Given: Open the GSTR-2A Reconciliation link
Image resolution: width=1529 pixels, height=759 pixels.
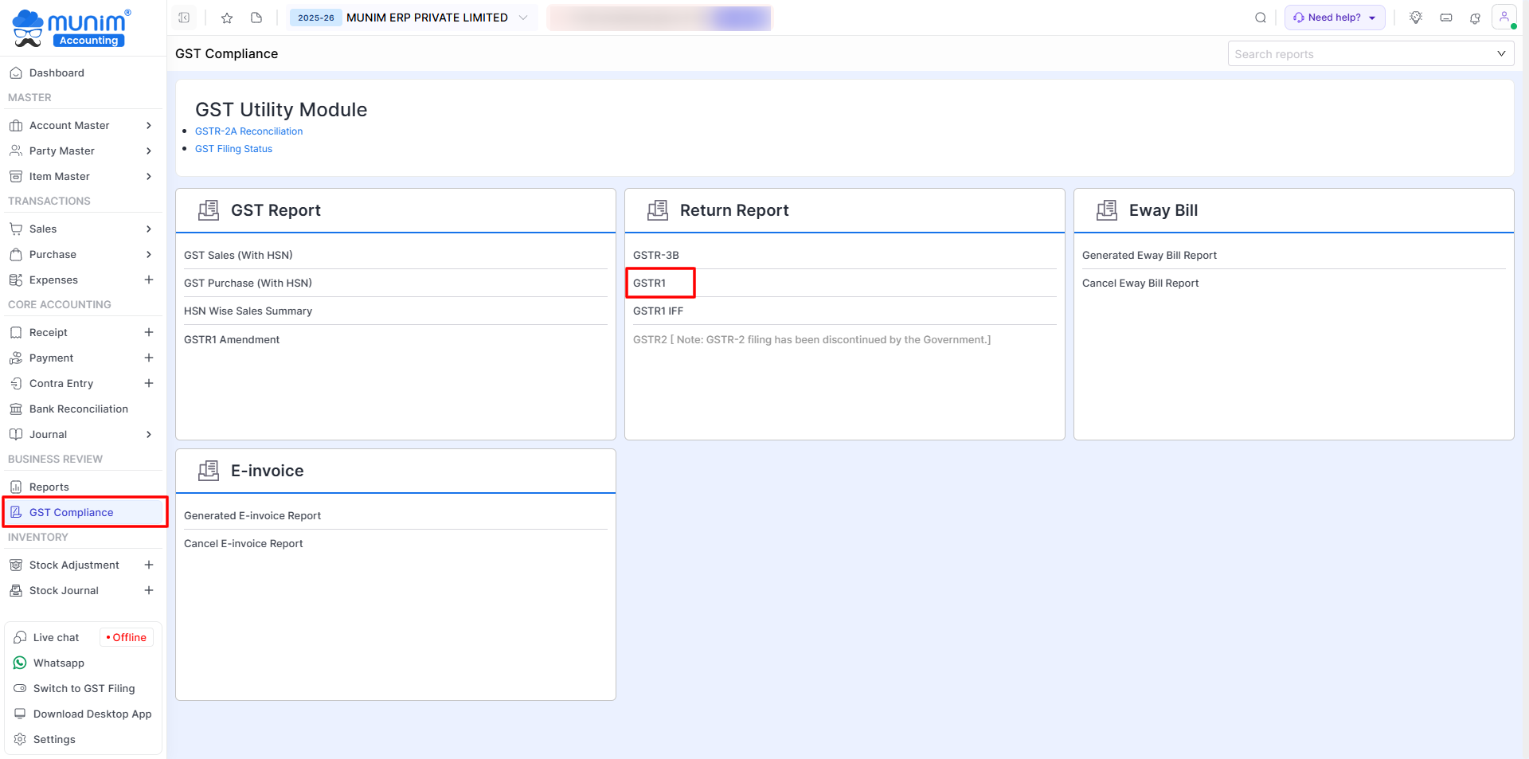Looking at the screenshot, I should (x=248, y=131).
